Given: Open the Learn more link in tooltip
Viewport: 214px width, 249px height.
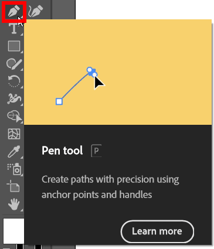Looking at the screenshot, I should click(157, 231).
